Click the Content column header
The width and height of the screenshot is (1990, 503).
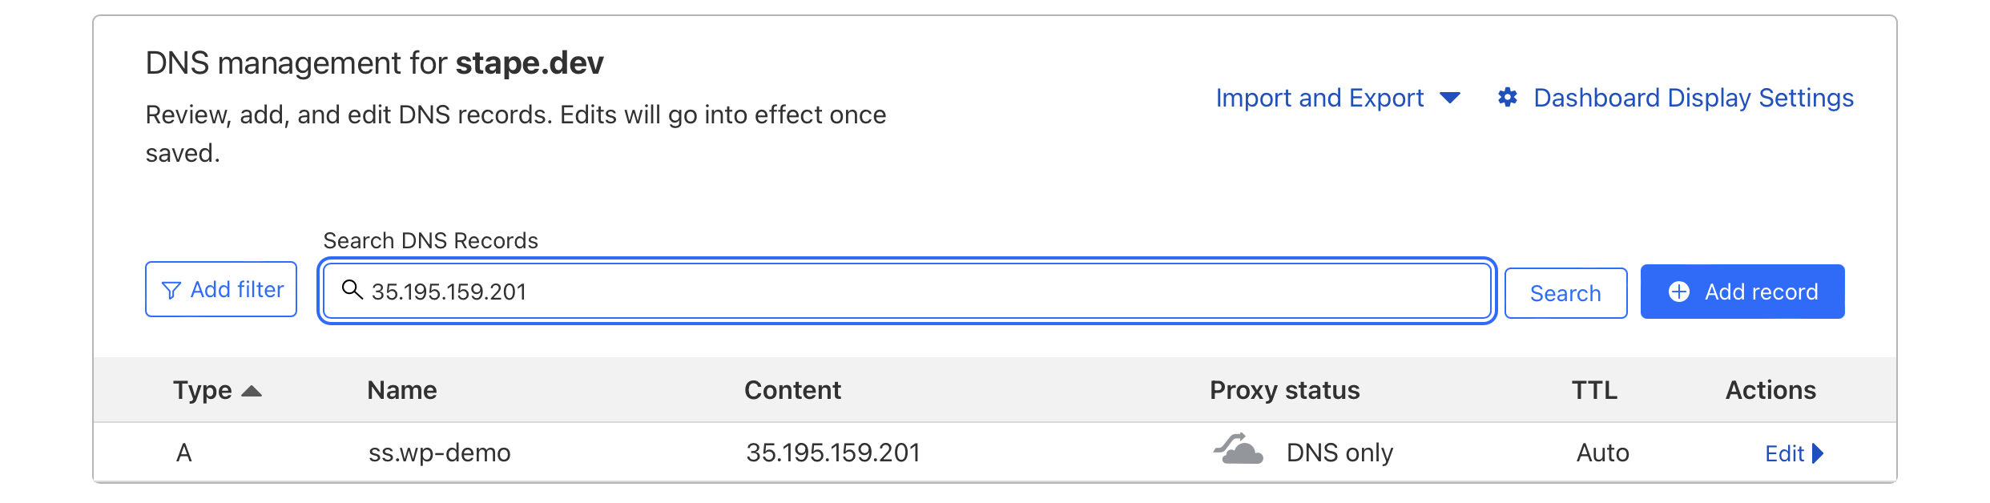pos(792,390)
